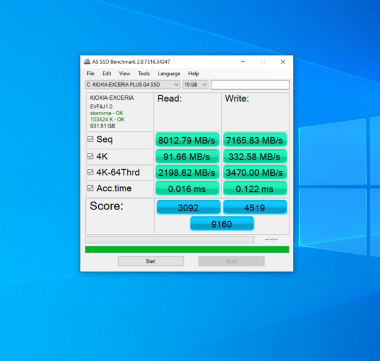Close the AS SSD Benchmark window
The width and height of the screenshot is (380, 361).
point(283,62)
